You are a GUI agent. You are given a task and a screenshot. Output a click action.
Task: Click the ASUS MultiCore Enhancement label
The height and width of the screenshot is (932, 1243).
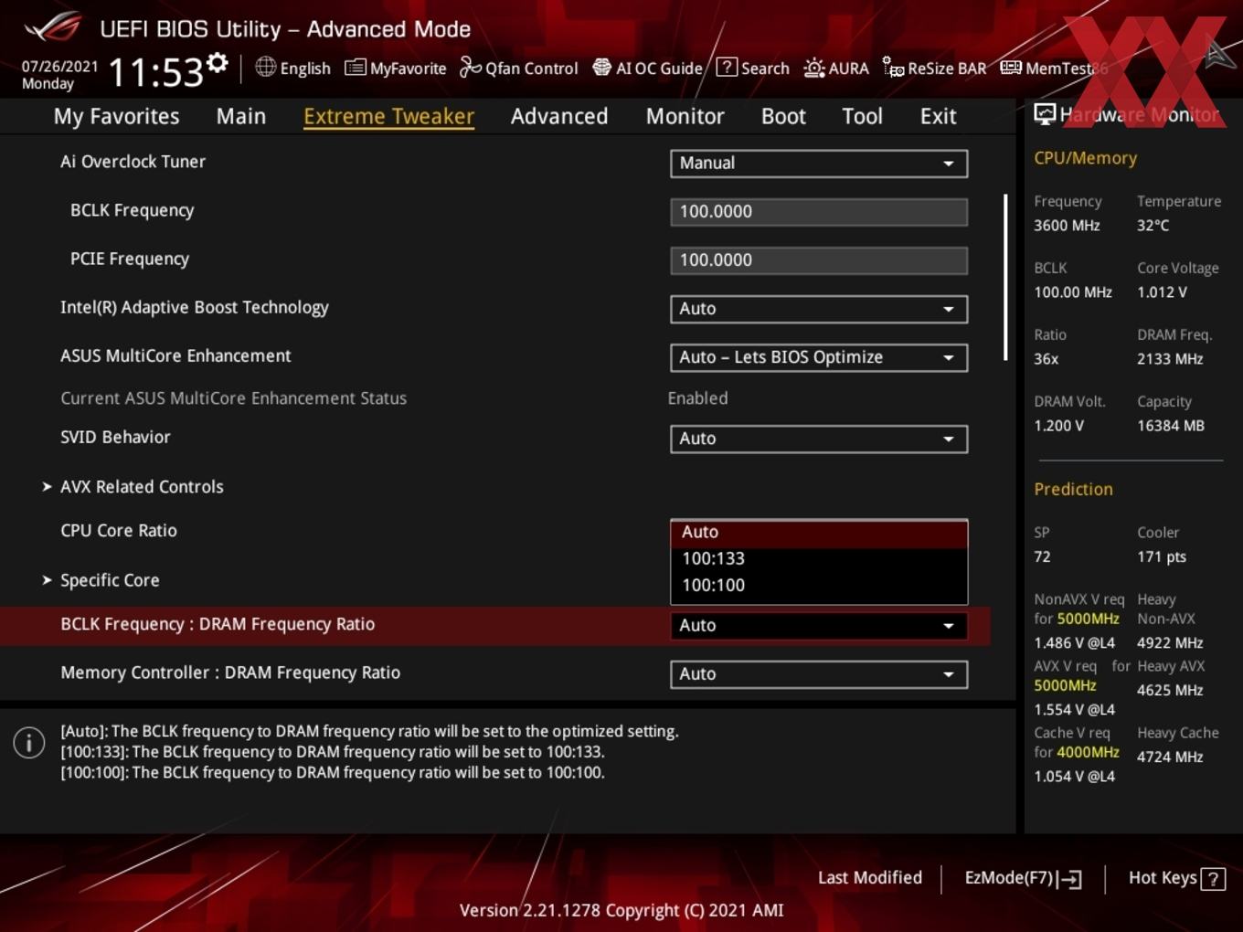(x=175, y=356)
